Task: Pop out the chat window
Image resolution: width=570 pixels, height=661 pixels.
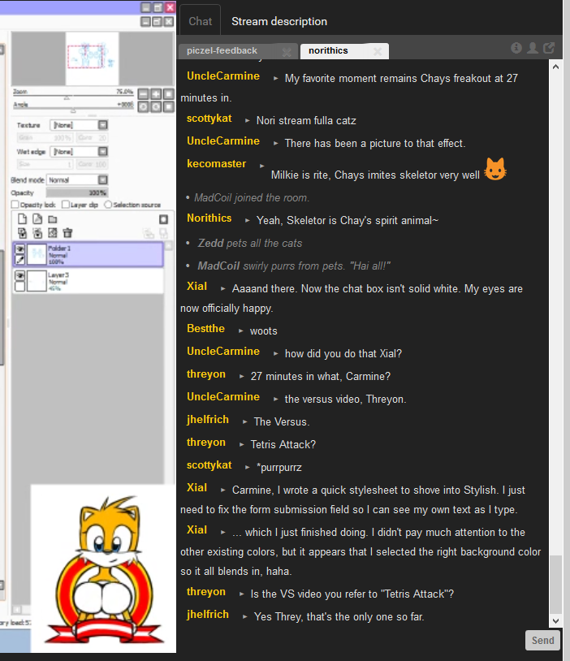Action: (549, 48)
